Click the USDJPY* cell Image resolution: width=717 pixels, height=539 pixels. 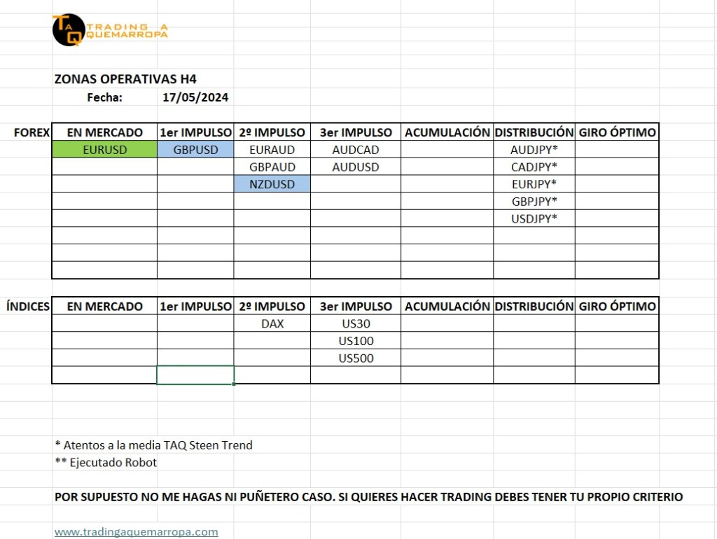[534, 218]
